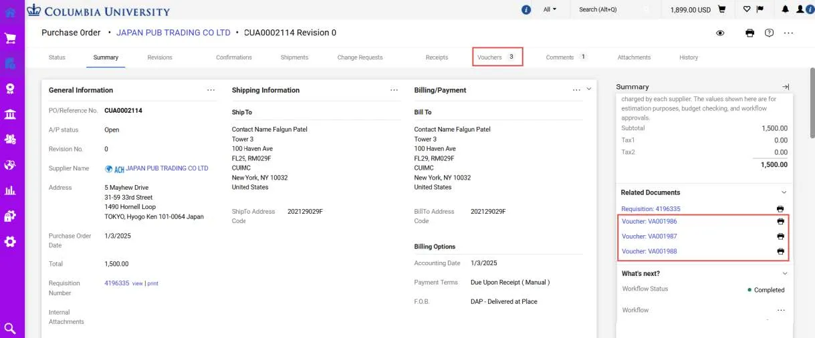Click the Columbia University crown logo
Image resolution: width=815 pixels, height=338 pixels.
[x=34, y=10]
